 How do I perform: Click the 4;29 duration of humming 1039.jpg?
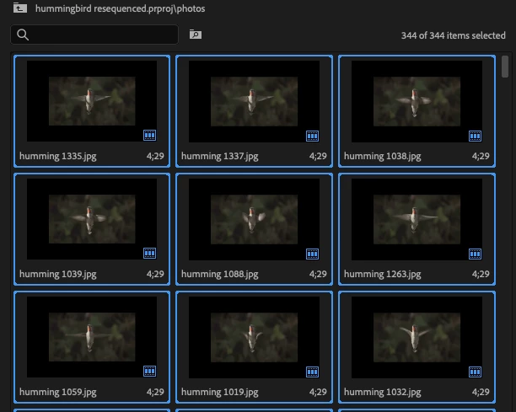(155, 274)
